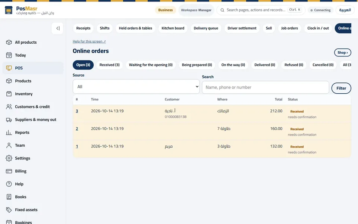
Task: Click the Business badge
Action: pyautogui.click(x=166, y=10)
